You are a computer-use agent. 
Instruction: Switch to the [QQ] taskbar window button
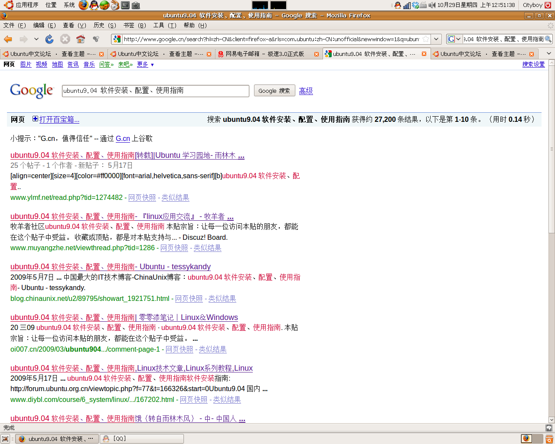click(x=142, y=439)
